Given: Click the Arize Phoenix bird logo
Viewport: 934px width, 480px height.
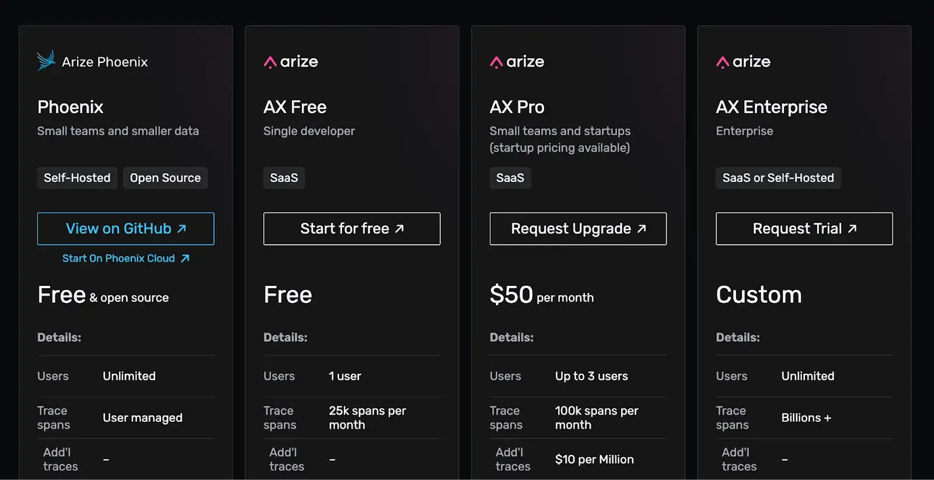Looking at the screenshot, I should point(46,61).
